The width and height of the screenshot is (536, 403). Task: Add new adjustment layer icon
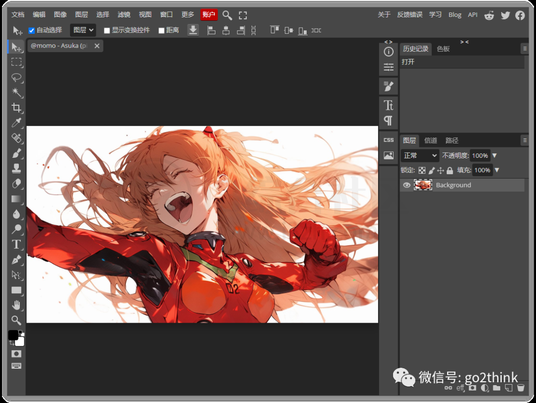pyautogui.click(x=484, y=388)
